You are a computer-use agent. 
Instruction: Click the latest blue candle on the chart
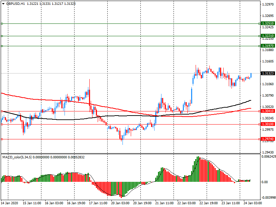251,75
